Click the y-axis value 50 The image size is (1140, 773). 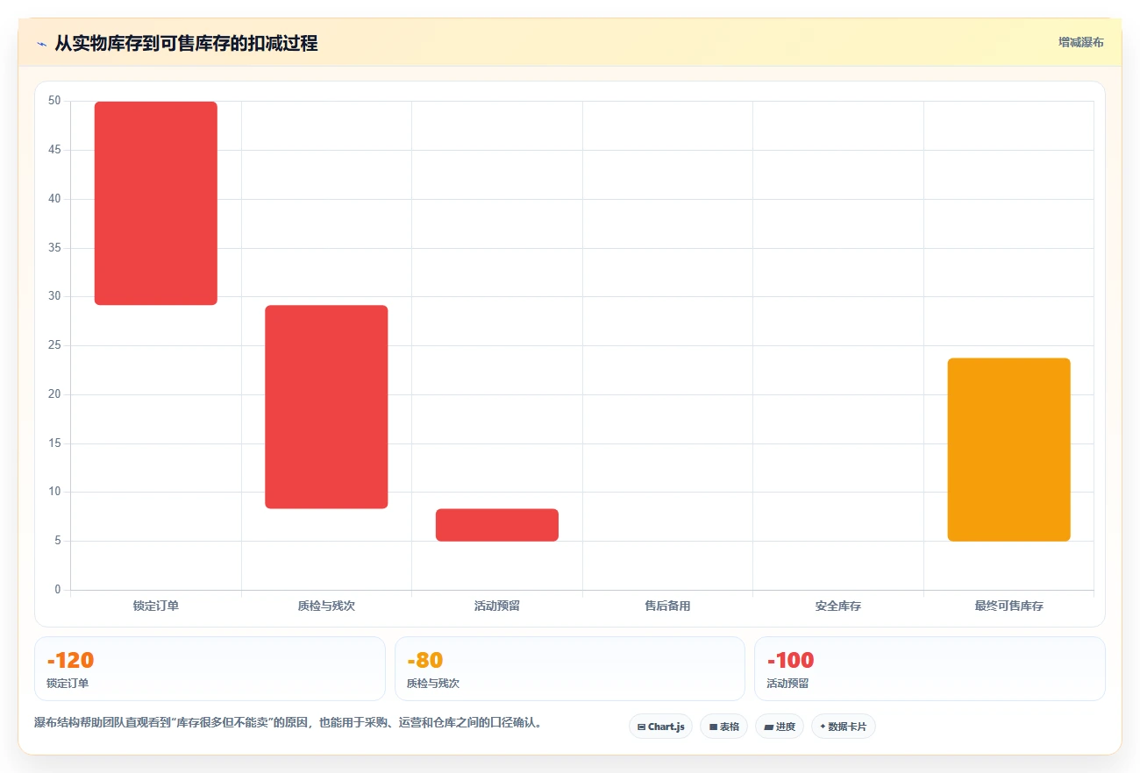point(54,101)
